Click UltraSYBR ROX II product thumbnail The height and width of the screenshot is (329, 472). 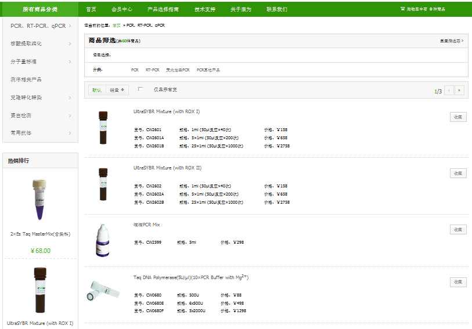point(103,184)
